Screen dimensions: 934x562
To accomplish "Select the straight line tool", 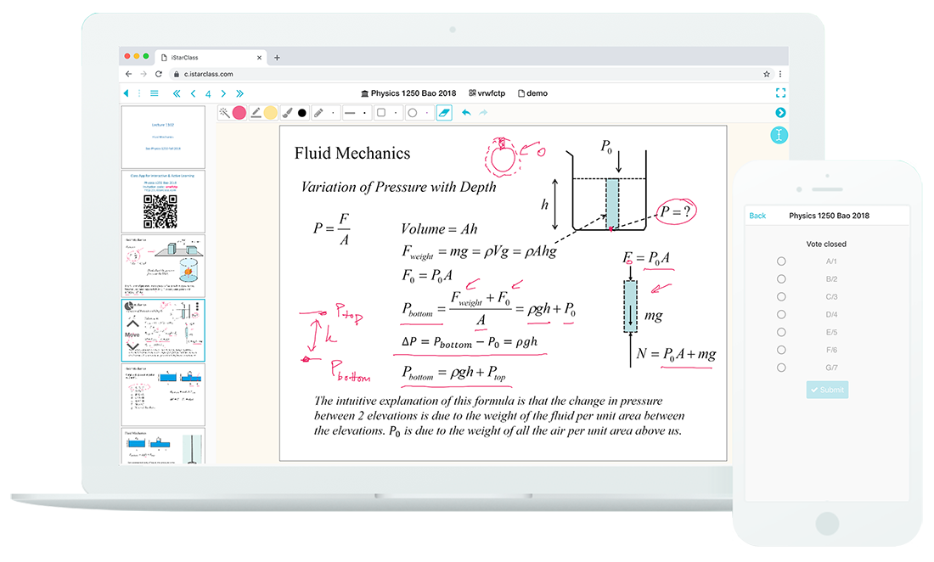I will pos(350,113).
